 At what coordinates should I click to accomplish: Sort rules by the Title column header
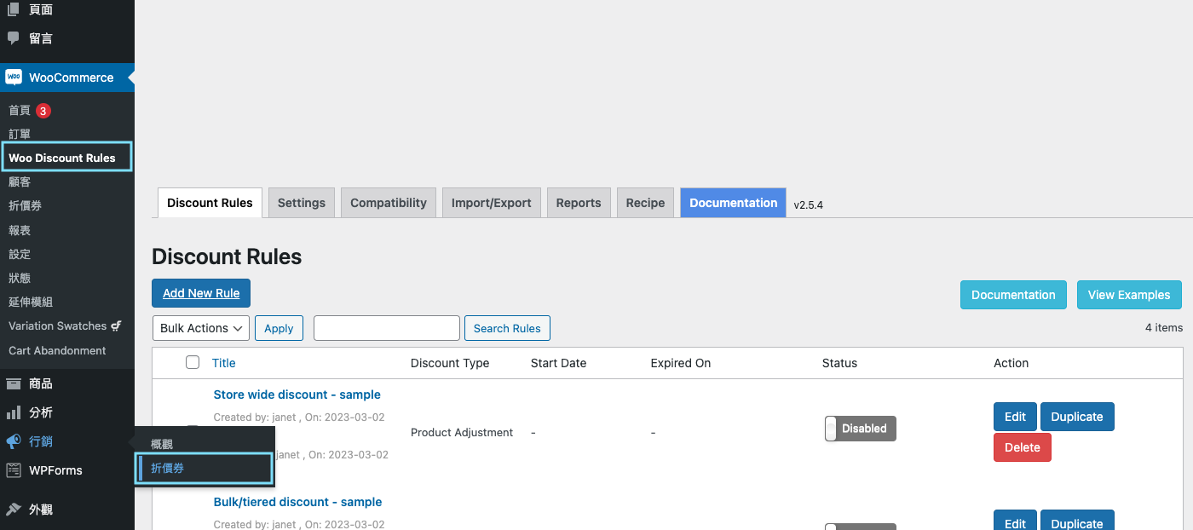[223, 363]
